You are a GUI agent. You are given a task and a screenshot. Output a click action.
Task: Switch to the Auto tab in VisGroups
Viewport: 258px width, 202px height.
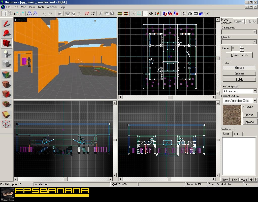click(237, 134)
